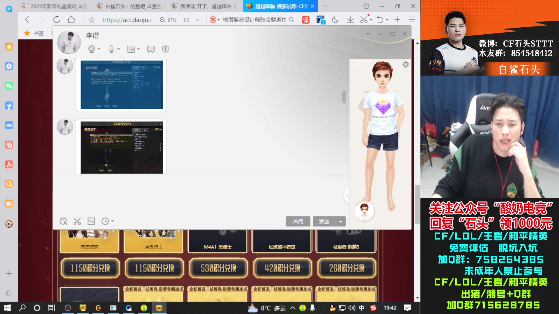The height and width of the screenshot is (314, 559).
Task: Collapse the browser left sidebar
Action: [9, 293]
